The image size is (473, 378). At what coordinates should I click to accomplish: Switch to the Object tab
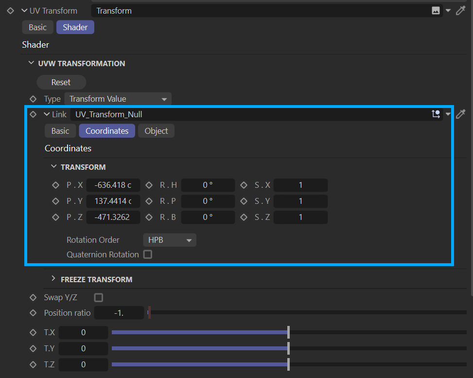pos(156,131)
